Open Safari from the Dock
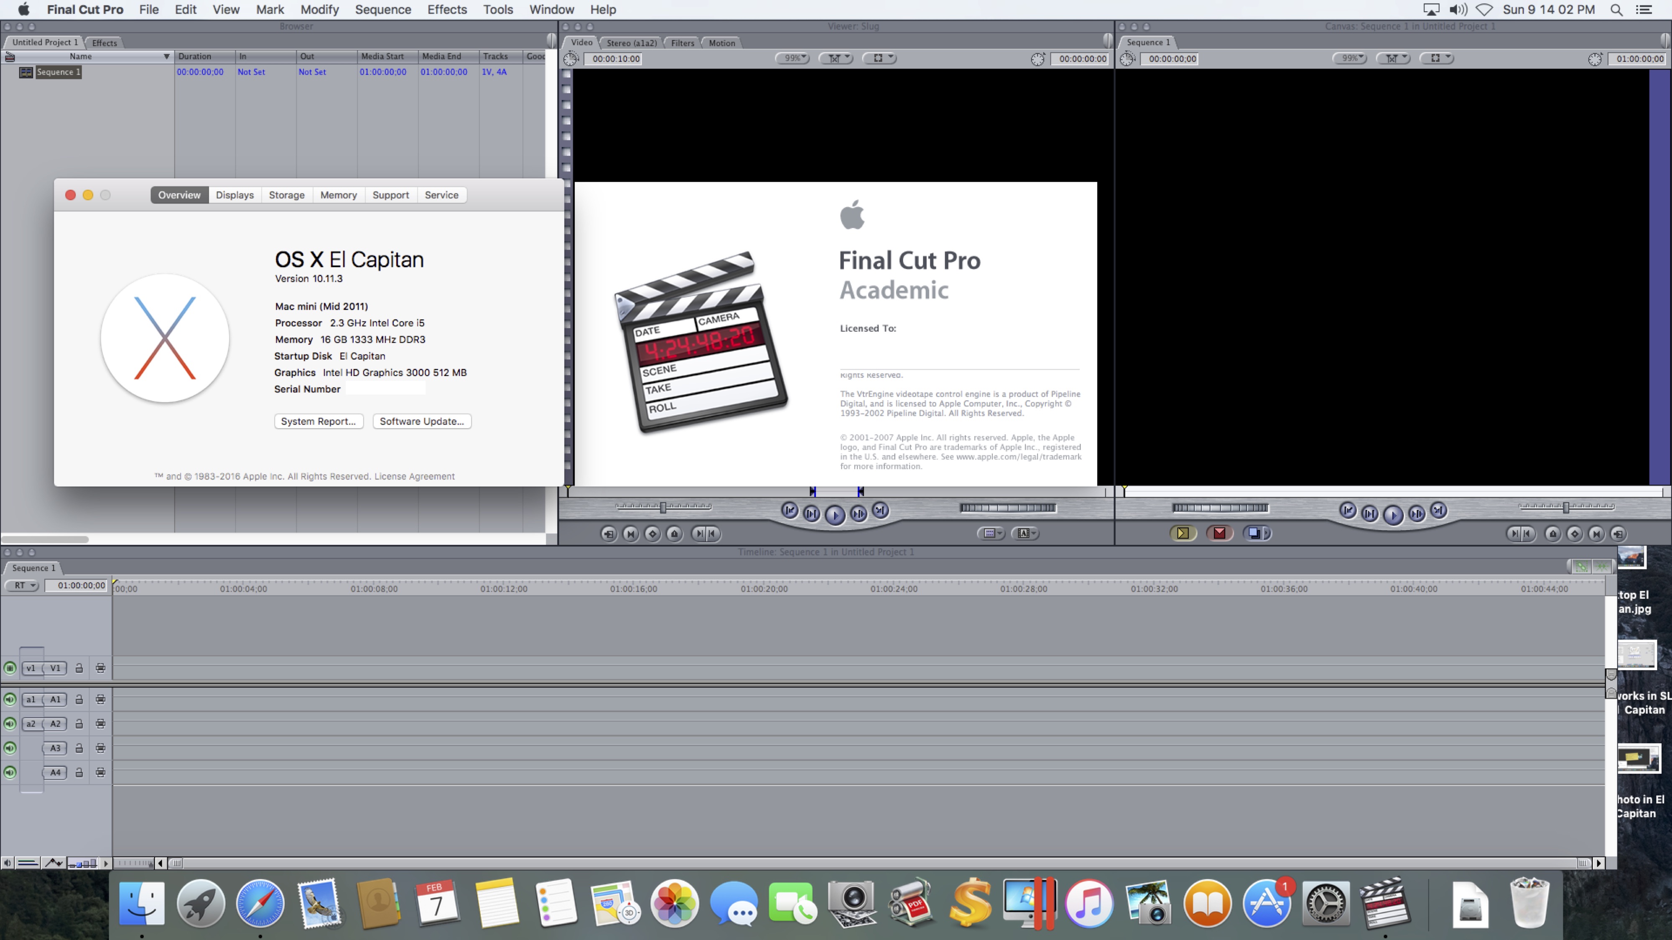The image size is (1672, 940). tap(260, 903)
